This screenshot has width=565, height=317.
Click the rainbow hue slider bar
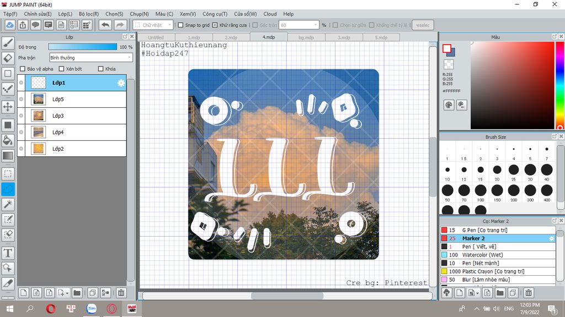tap(560, 85)
